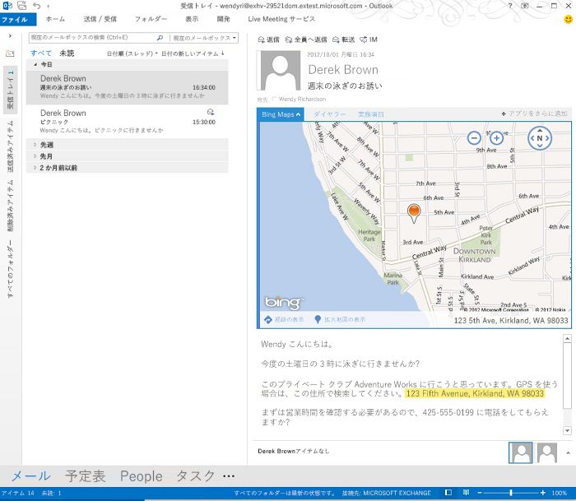Open the Live Meeting サービス tab
Screen dimensions: 576x501
point(281,19)
